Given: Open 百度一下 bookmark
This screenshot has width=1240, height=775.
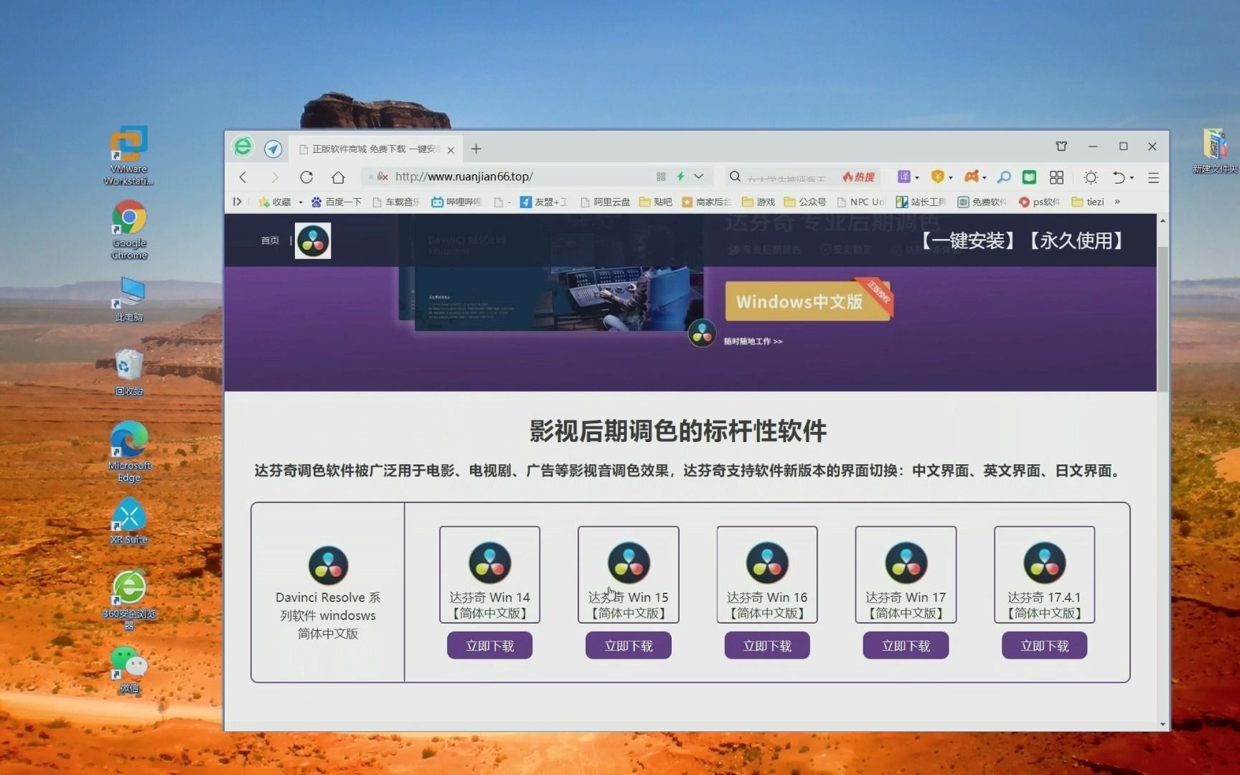Looking at the screenshot, I should (336, 202).
